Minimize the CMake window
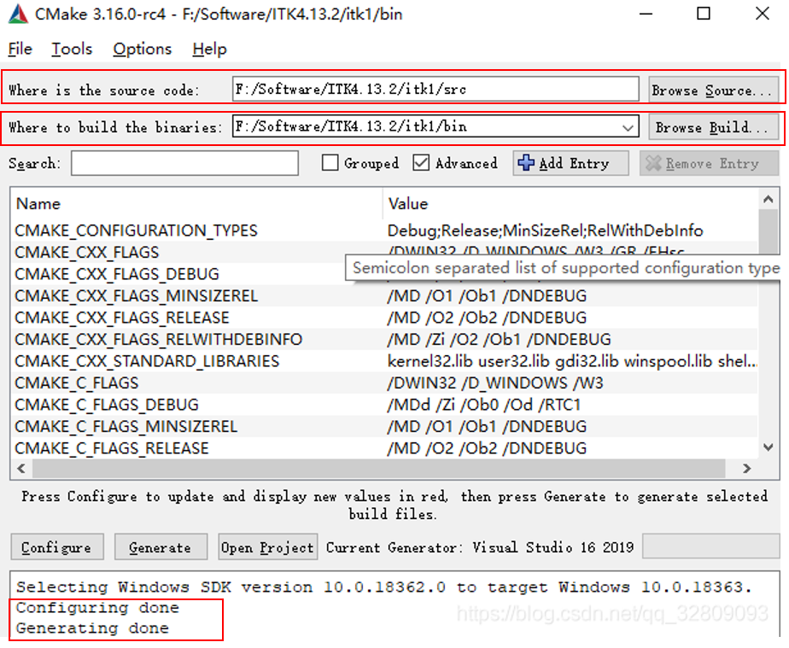 [x=646, y=14]
